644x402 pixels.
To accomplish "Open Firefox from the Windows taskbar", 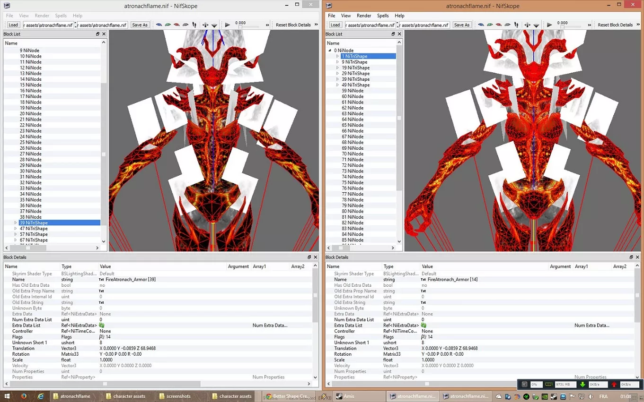I will point(23,396).
